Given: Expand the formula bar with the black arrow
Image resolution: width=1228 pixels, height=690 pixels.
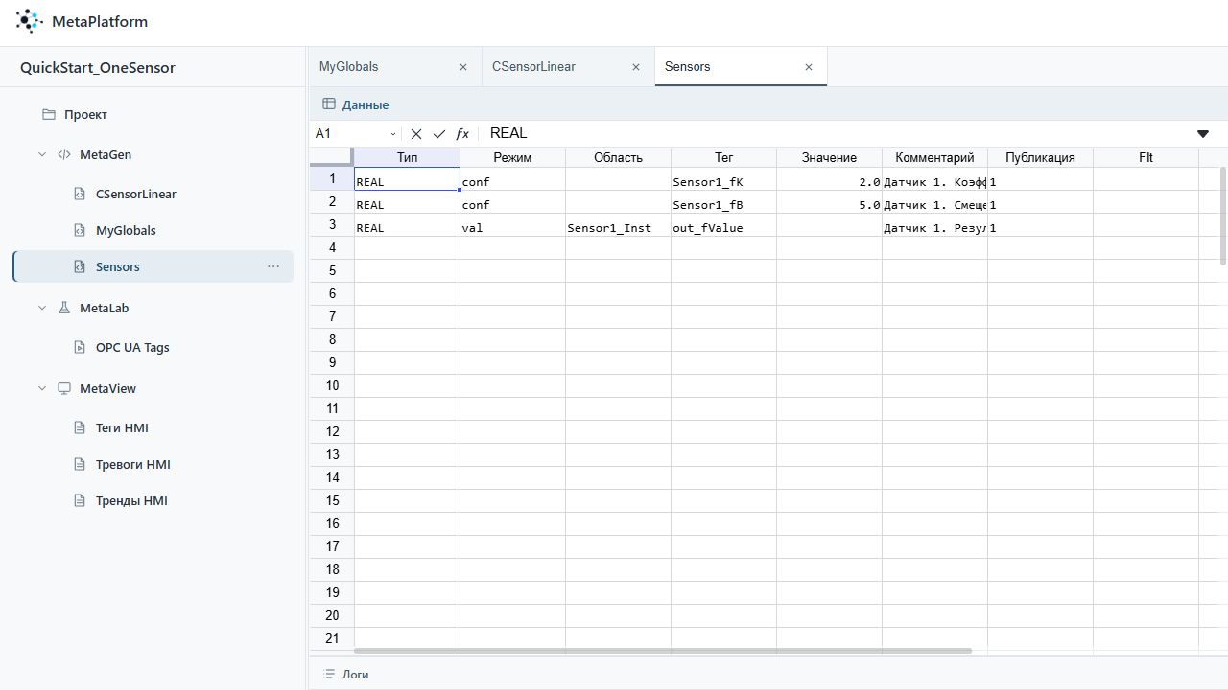Looking at the screenshot, I should (1203, 134).
